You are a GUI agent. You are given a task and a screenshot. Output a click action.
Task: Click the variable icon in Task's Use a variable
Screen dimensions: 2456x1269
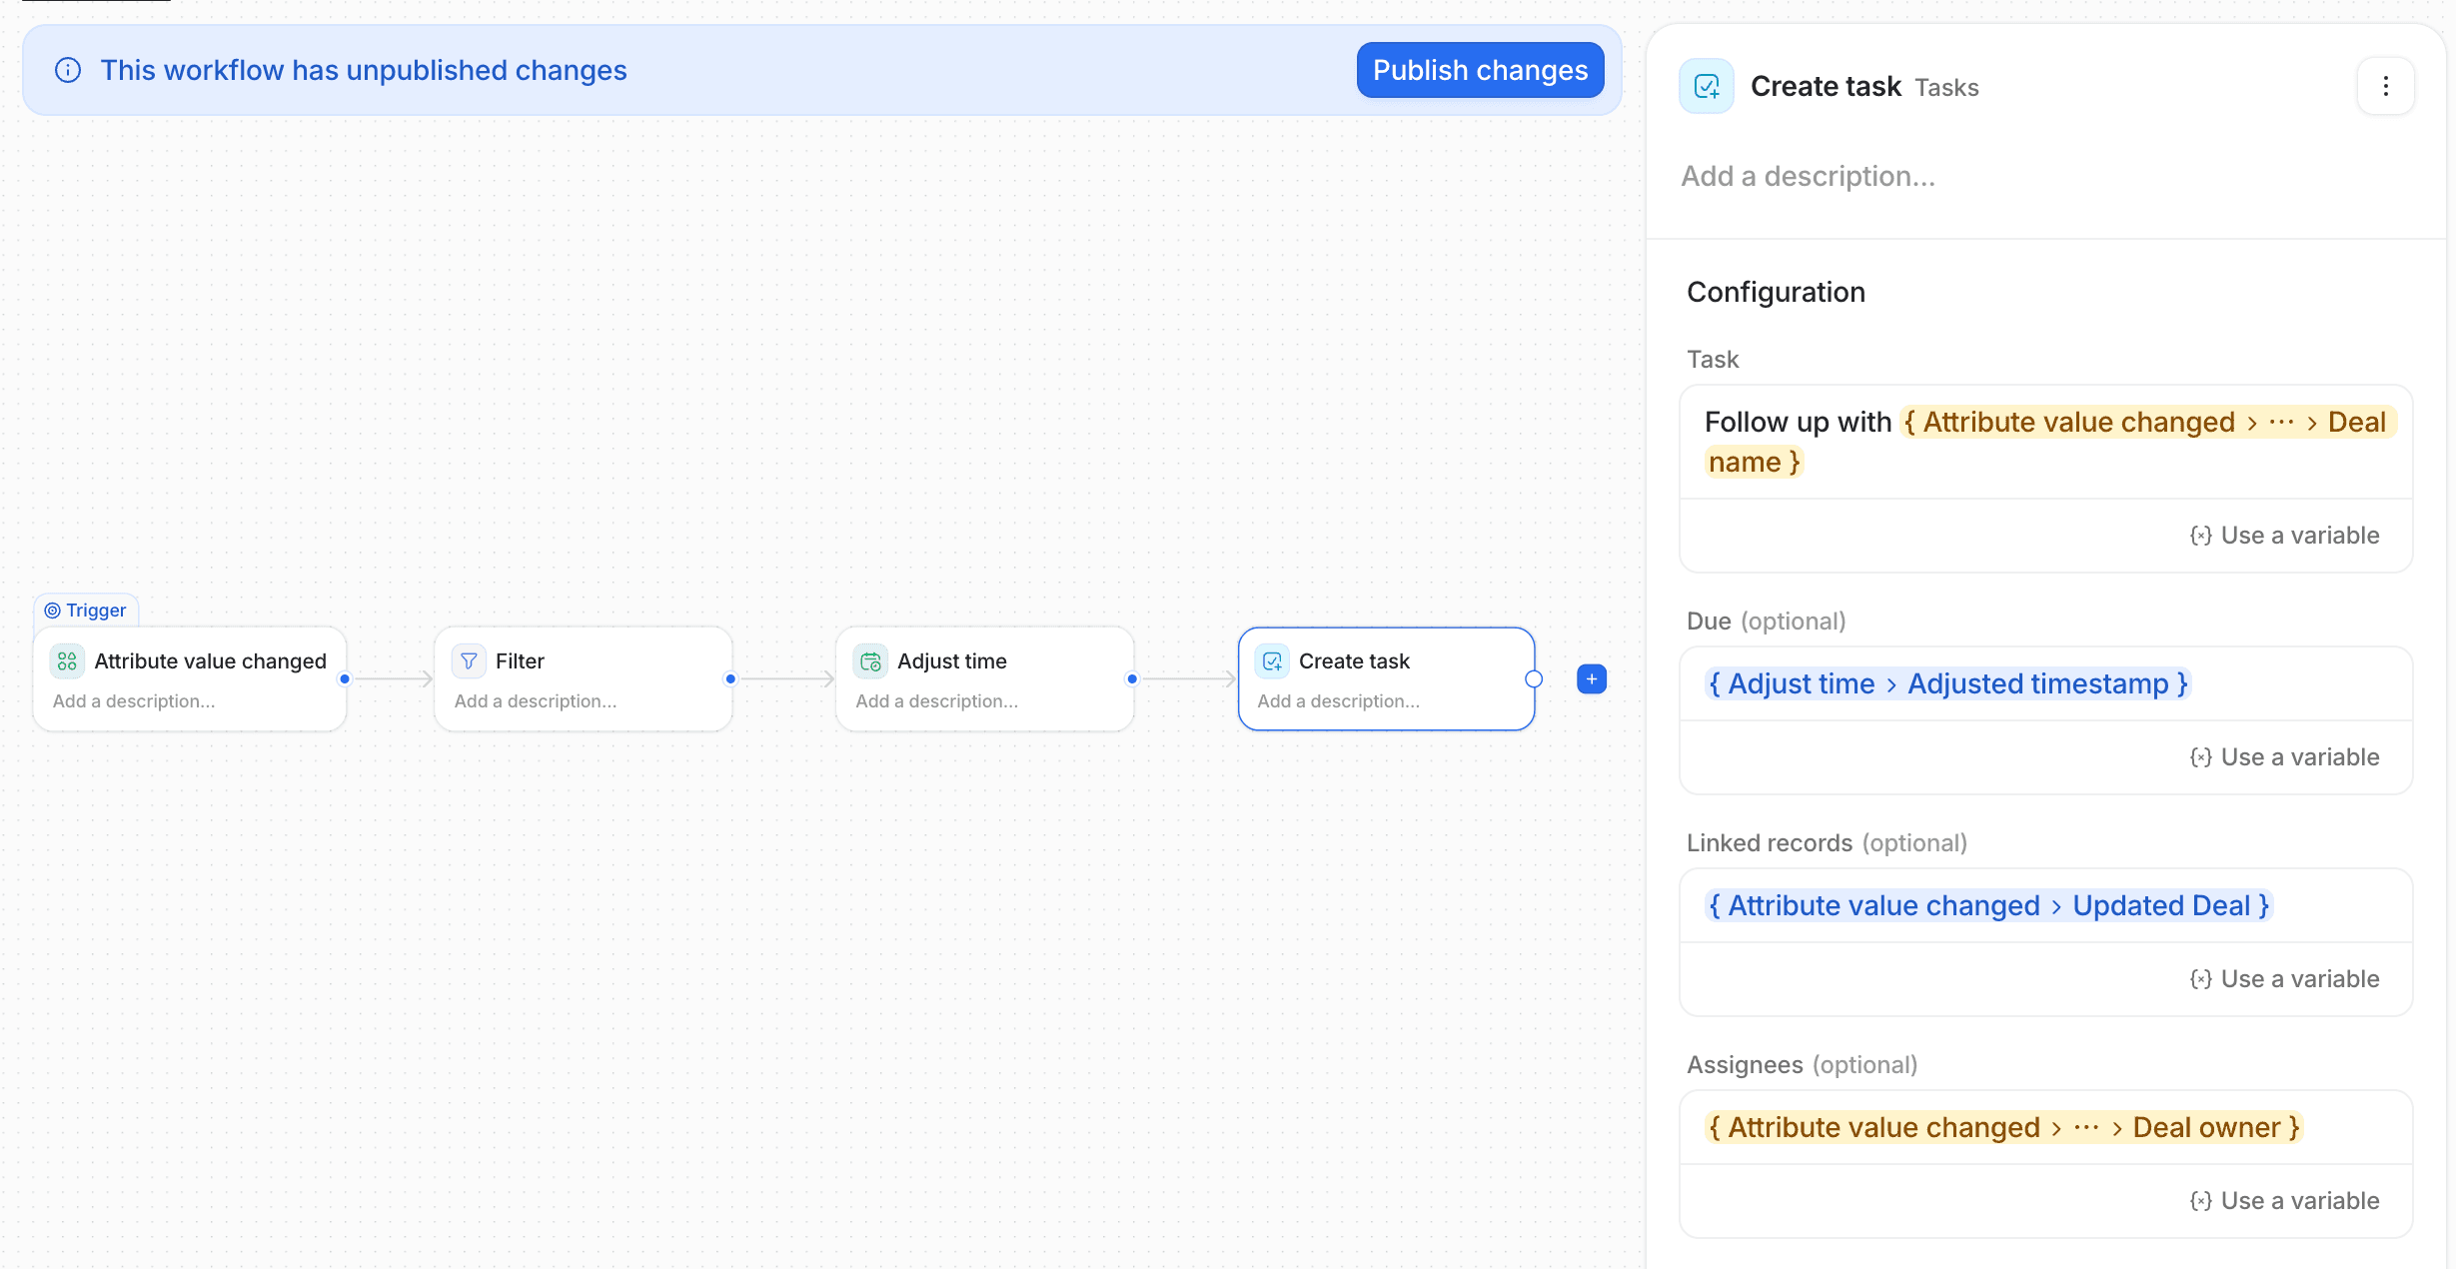pyautogui.click(x=2200, y=536)
